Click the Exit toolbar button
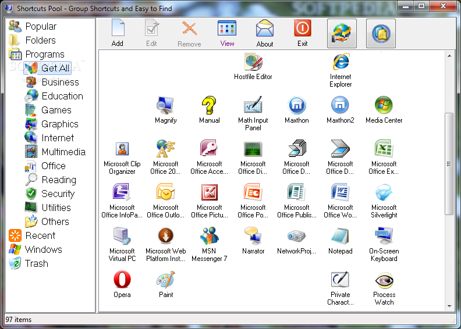This screenshot has height=329, width=461. click(x=302, y=33)
